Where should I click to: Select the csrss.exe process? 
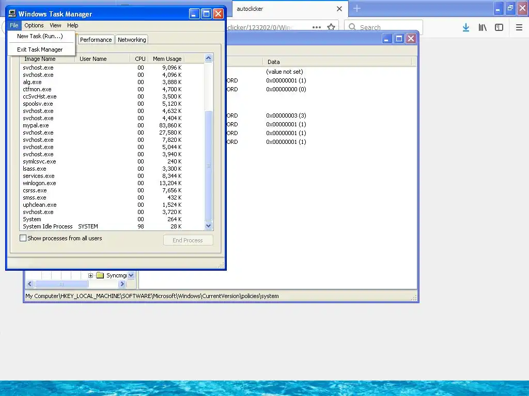coord(112,190)
